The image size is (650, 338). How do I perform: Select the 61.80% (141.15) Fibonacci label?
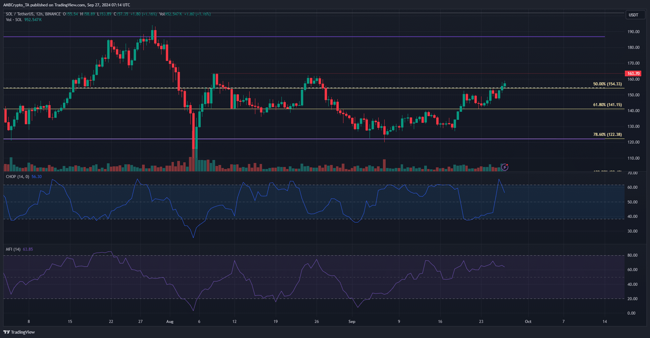(x=607, y=105)
